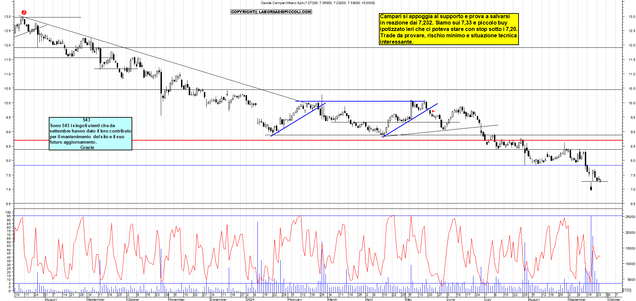The width and height of the screenshot is (636, 301).
Task: Click '-5' on the oscillator scale
Action: pos(9,291)
